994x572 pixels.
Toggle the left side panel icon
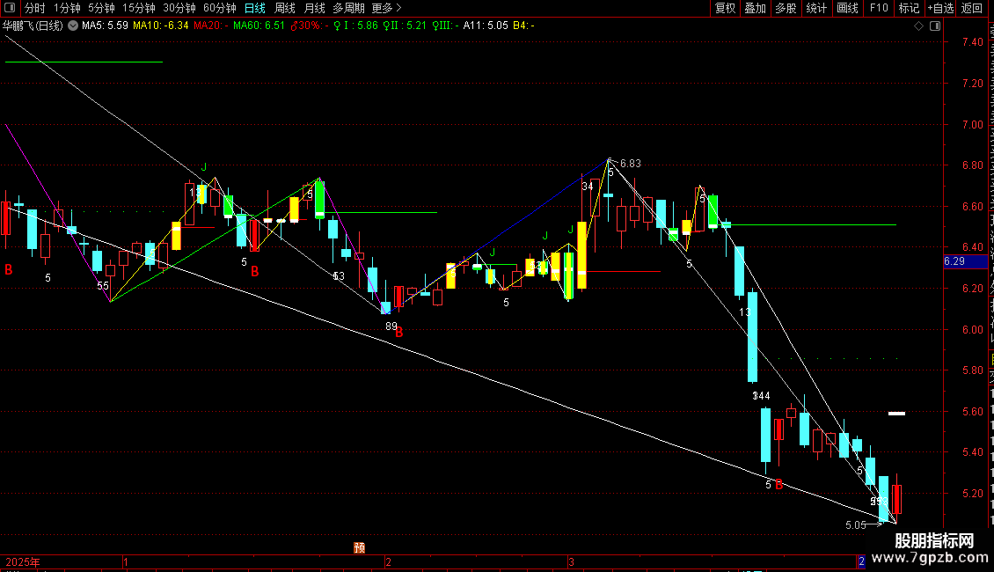[10, 8]
